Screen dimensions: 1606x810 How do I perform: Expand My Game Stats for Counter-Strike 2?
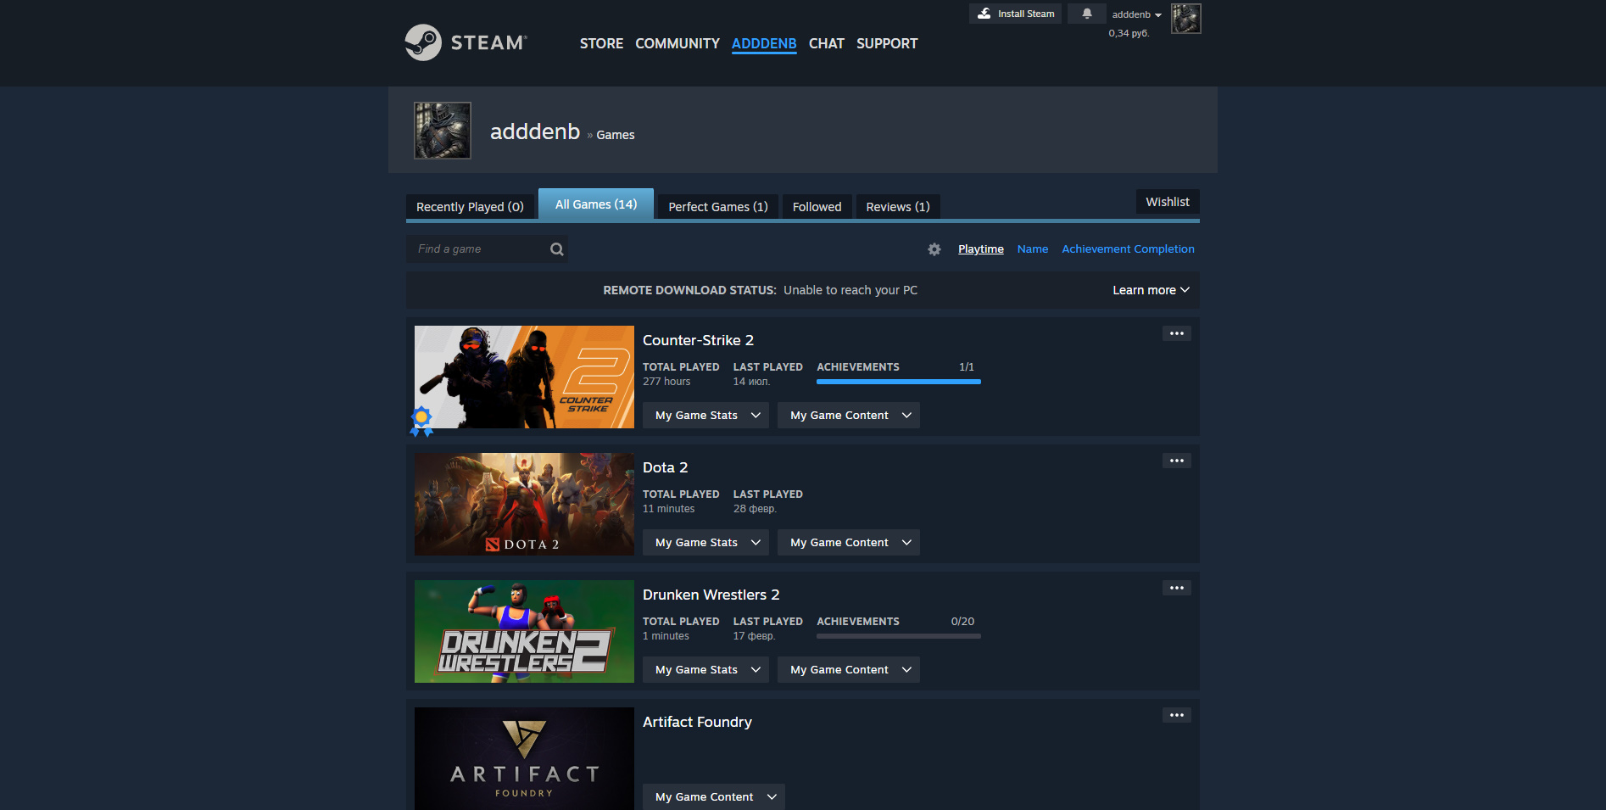pos(705,416)
